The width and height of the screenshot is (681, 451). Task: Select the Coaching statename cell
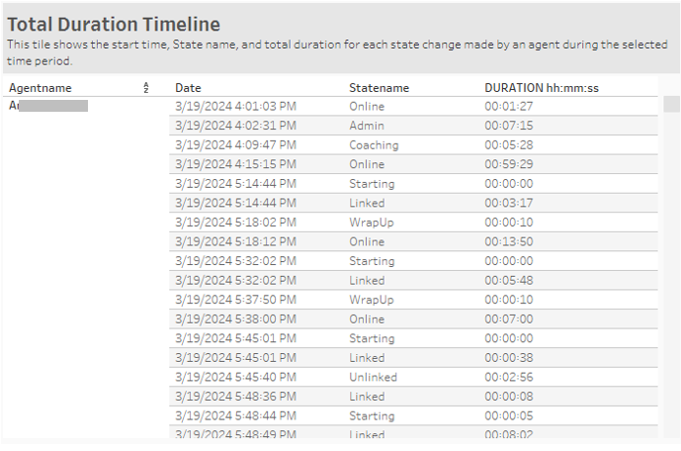coord(374,145)
